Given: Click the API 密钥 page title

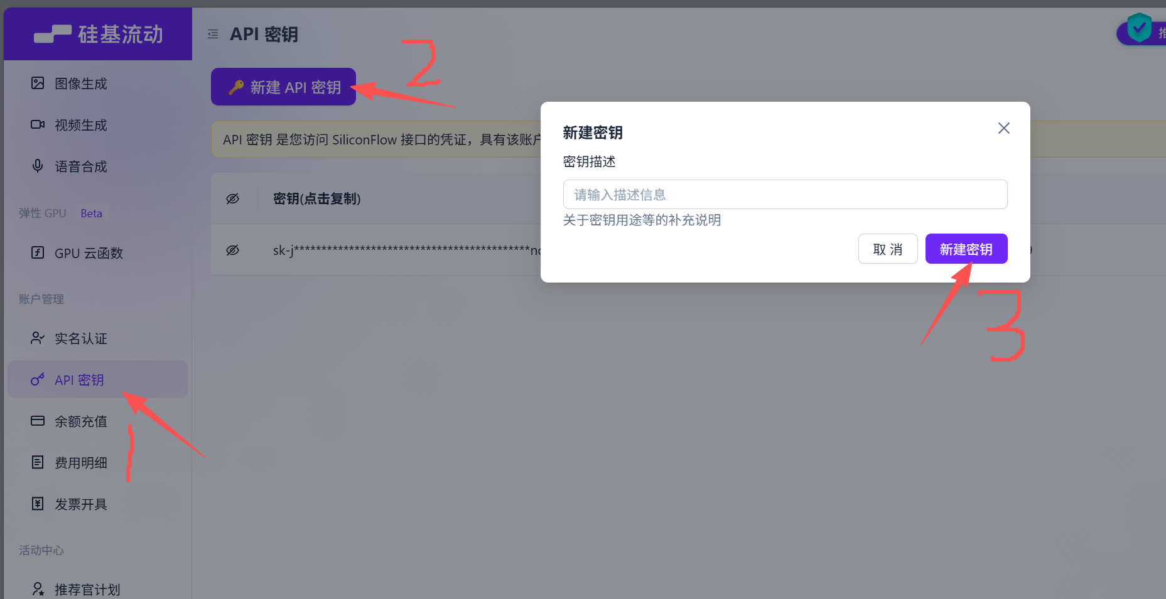Looking at the screenshot, I should point(264,34).
